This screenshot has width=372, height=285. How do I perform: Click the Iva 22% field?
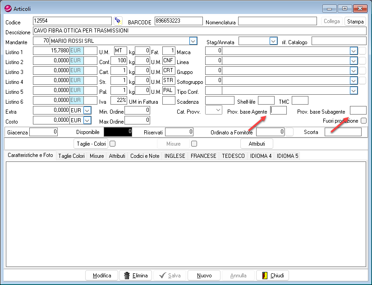point(119,101)
